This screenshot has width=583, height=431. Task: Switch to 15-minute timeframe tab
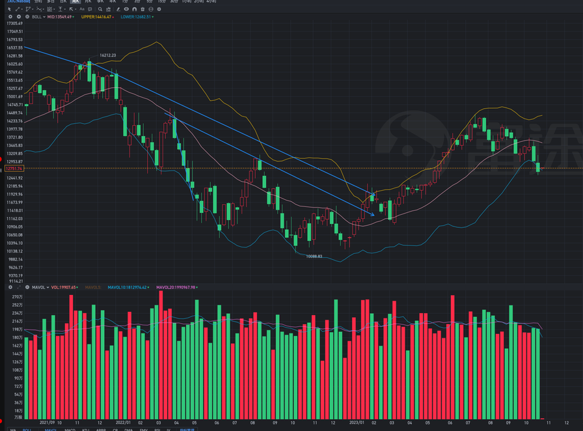tap(162, 1)
